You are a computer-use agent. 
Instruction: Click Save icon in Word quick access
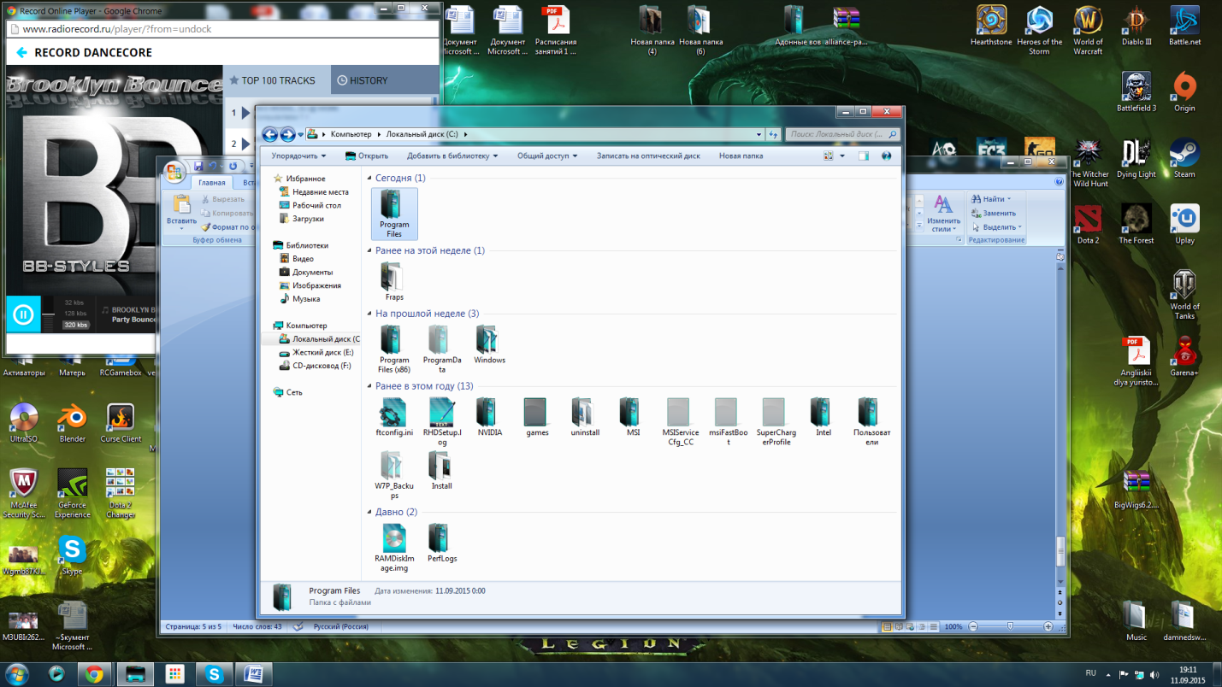pyautogui.click(x=198, y=166)
